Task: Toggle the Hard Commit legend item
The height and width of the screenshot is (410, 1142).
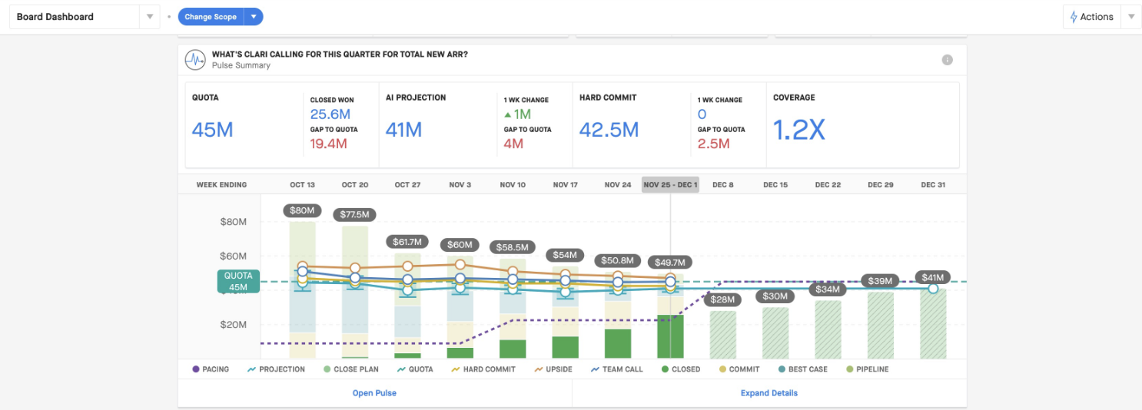Action: coord(483,369)
